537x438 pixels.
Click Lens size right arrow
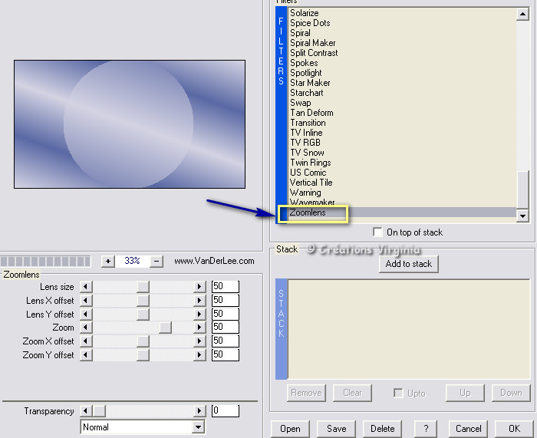[200, 287]
